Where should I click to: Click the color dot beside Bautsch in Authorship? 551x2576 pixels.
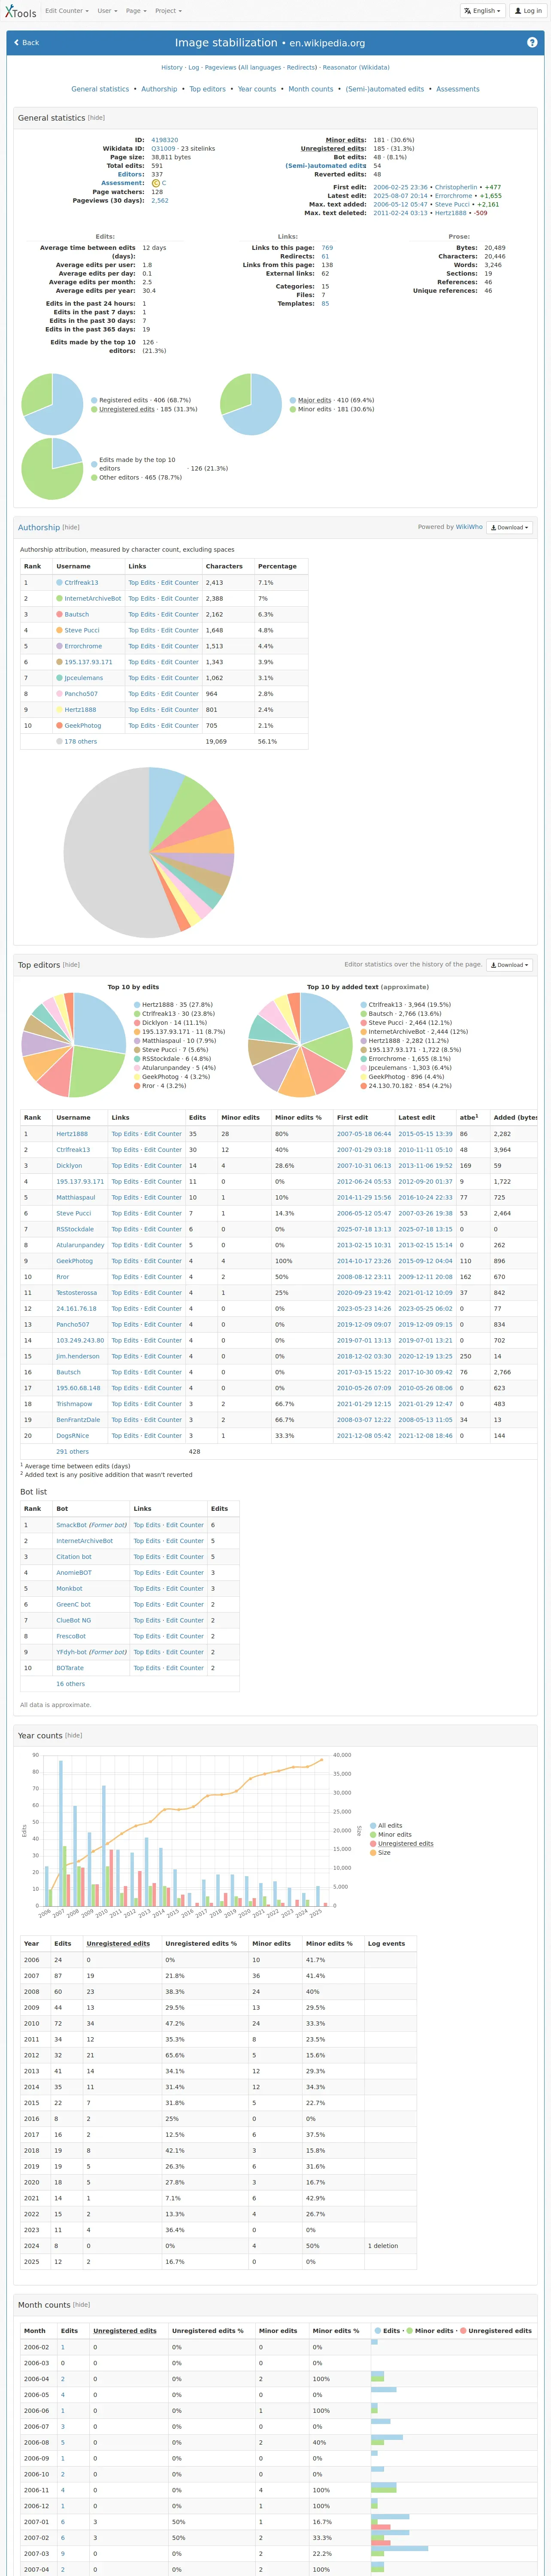coord(59,614)
